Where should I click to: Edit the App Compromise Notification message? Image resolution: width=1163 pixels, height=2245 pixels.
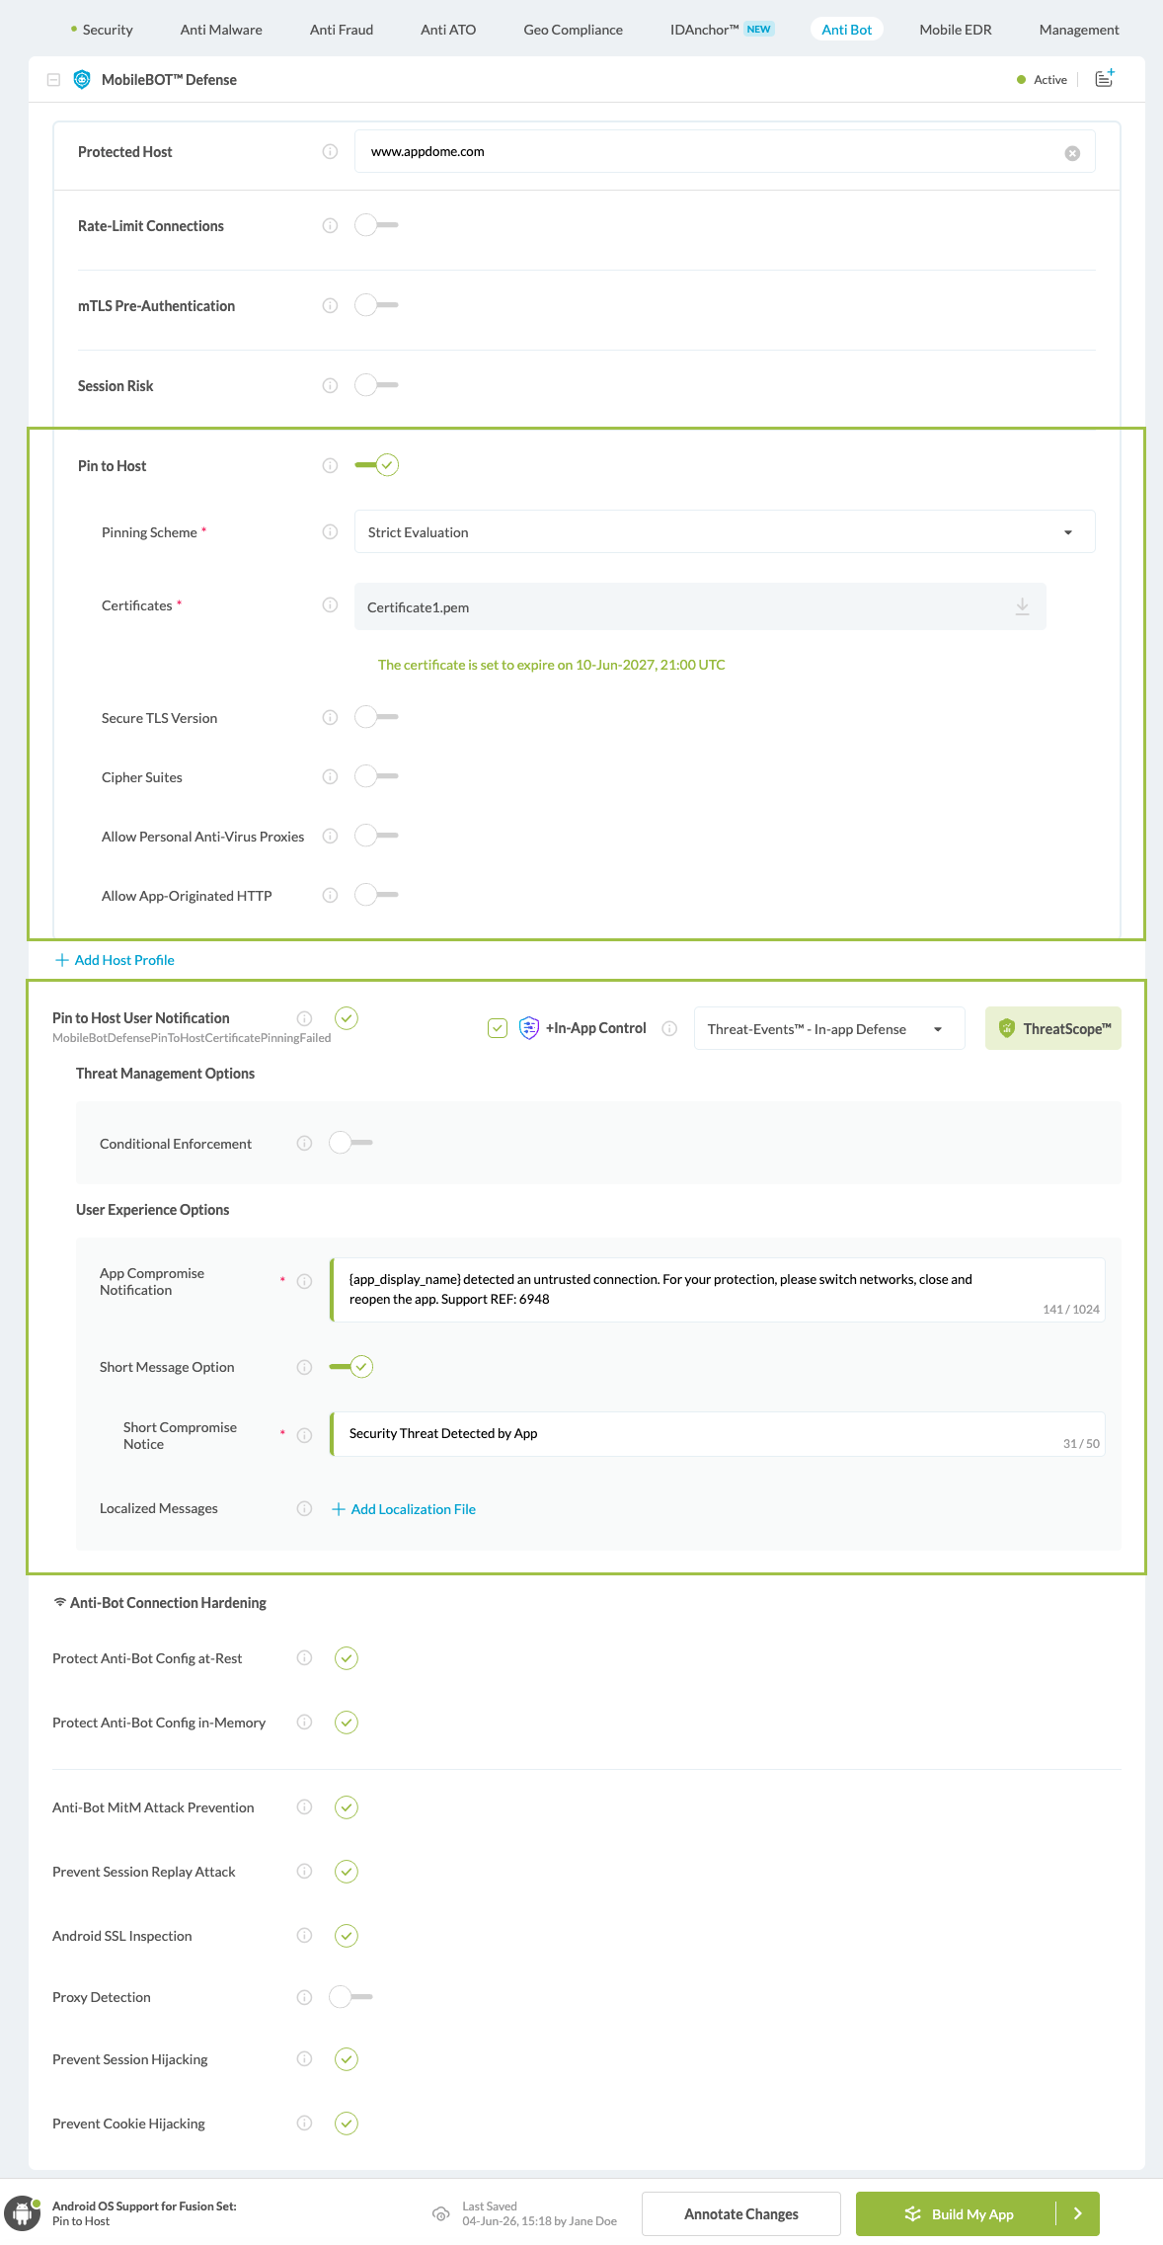pyautogui.click(x=718, y=1289)
